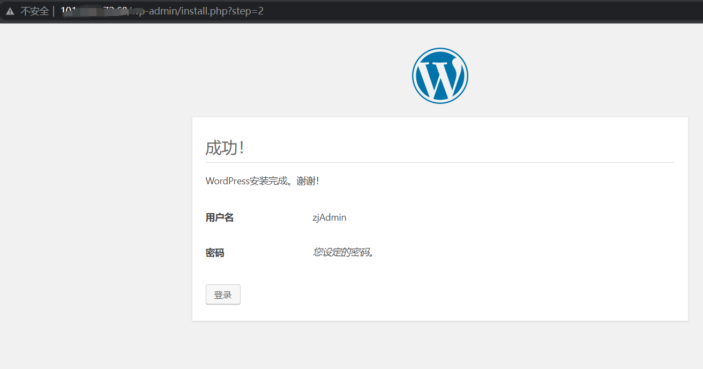This screenshot has height=369, width=703.
Task: Click the blue ring of WordPress logo
Action: [413, 76]
